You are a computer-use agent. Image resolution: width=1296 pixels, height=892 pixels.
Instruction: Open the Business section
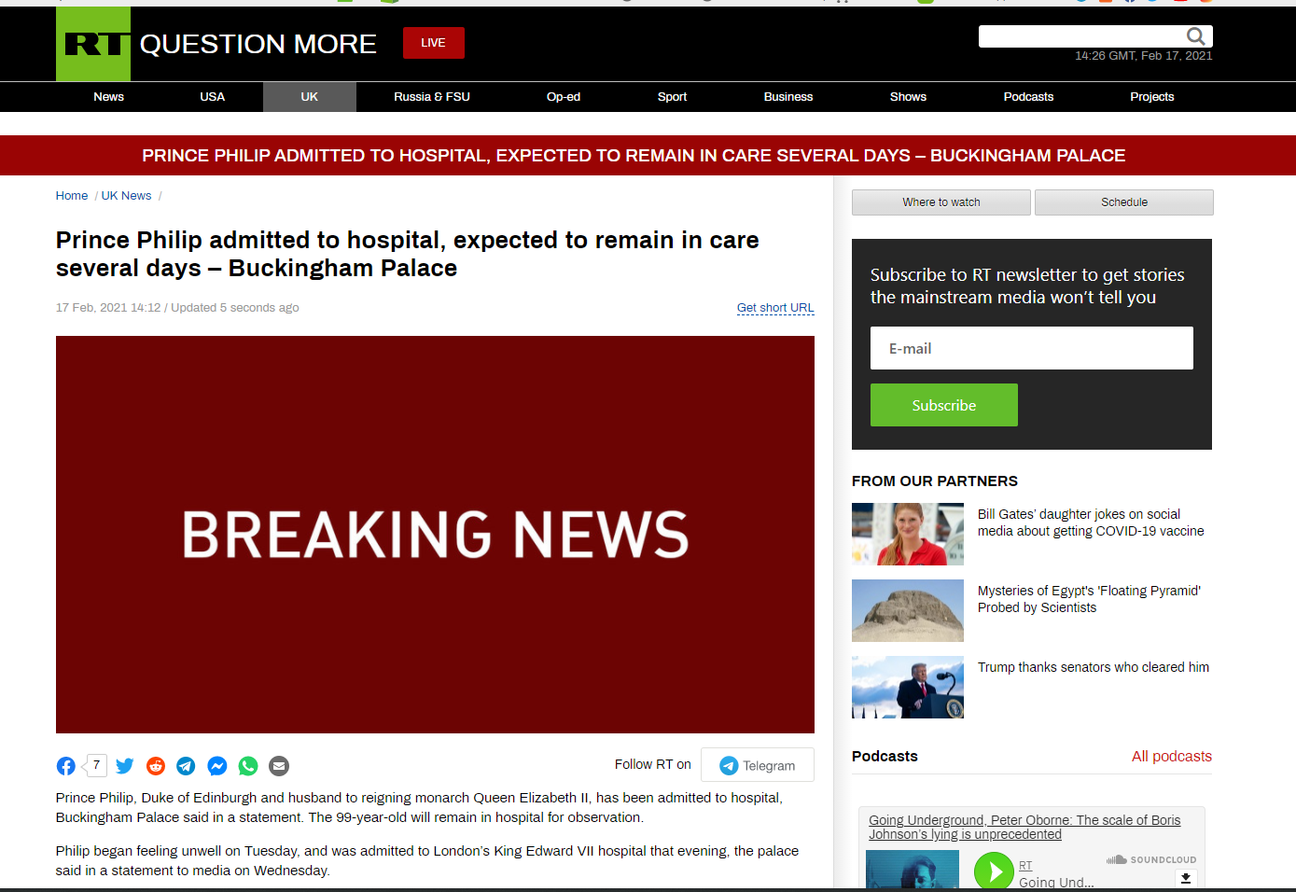tap(788, 97)
